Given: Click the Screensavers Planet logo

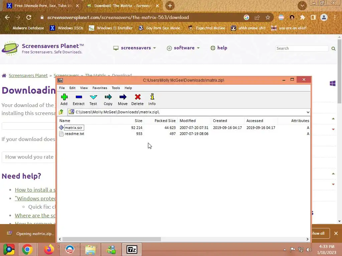Looking at the screenshot, I should click(43, 48).
